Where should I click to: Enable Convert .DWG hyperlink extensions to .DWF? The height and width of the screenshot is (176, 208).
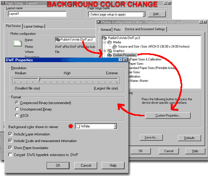click(x=10, y=155)
